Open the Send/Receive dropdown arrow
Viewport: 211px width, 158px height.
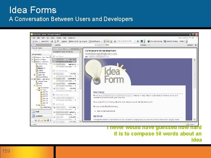(102, 41)
